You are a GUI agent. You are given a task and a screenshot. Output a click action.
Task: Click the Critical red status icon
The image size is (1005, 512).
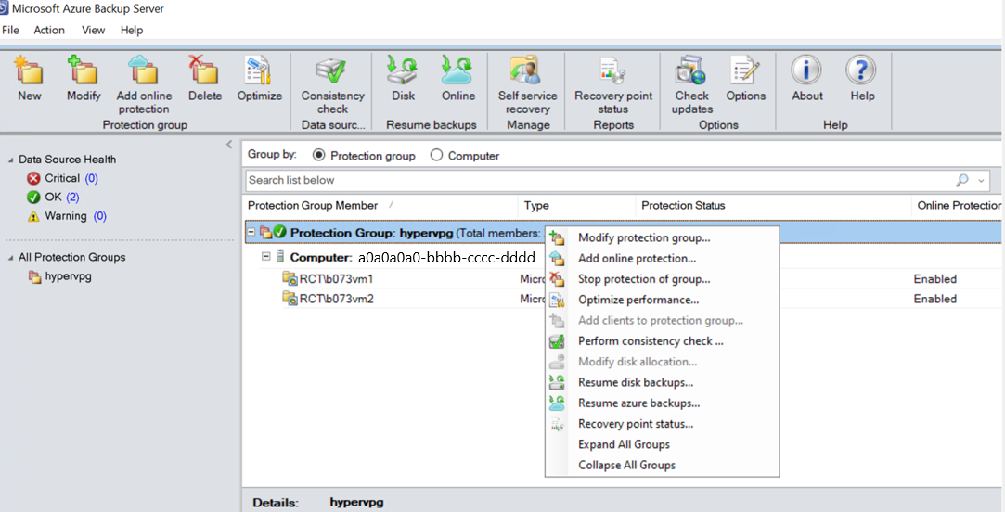(34, 179)
